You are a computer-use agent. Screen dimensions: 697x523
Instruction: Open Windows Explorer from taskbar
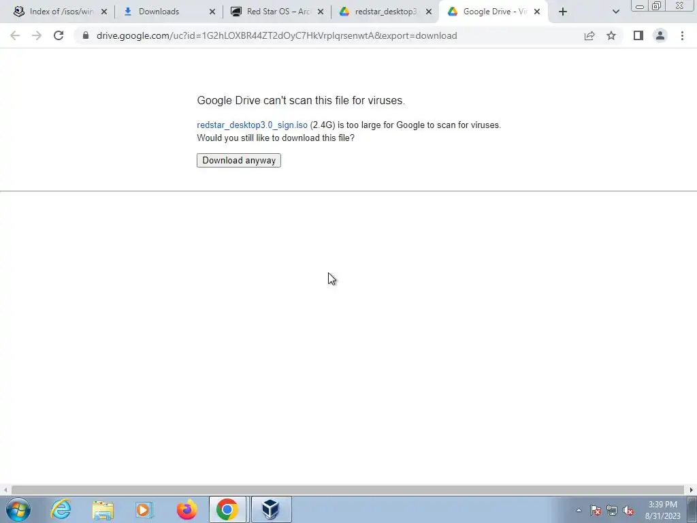point(103,509)
